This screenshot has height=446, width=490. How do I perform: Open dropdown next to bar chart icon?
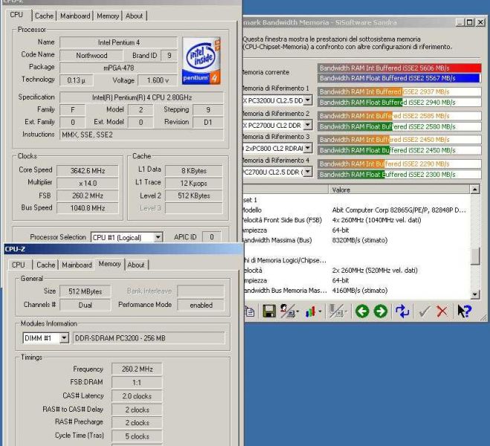point(320,311)
